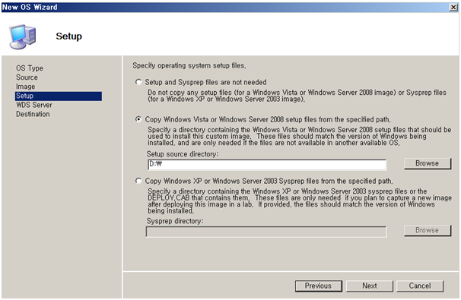The image size is (461, 300).
Task: Select the highlighted Setup wizard step
Action: point(59,96)
